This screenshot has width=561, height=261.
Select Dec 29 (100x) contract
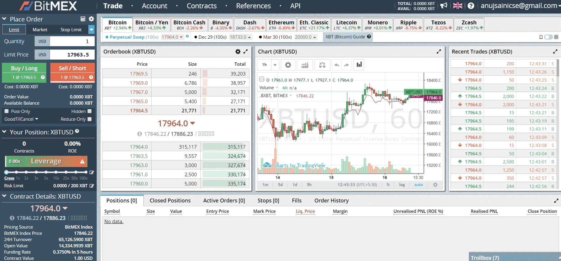(x=212, y=37)
